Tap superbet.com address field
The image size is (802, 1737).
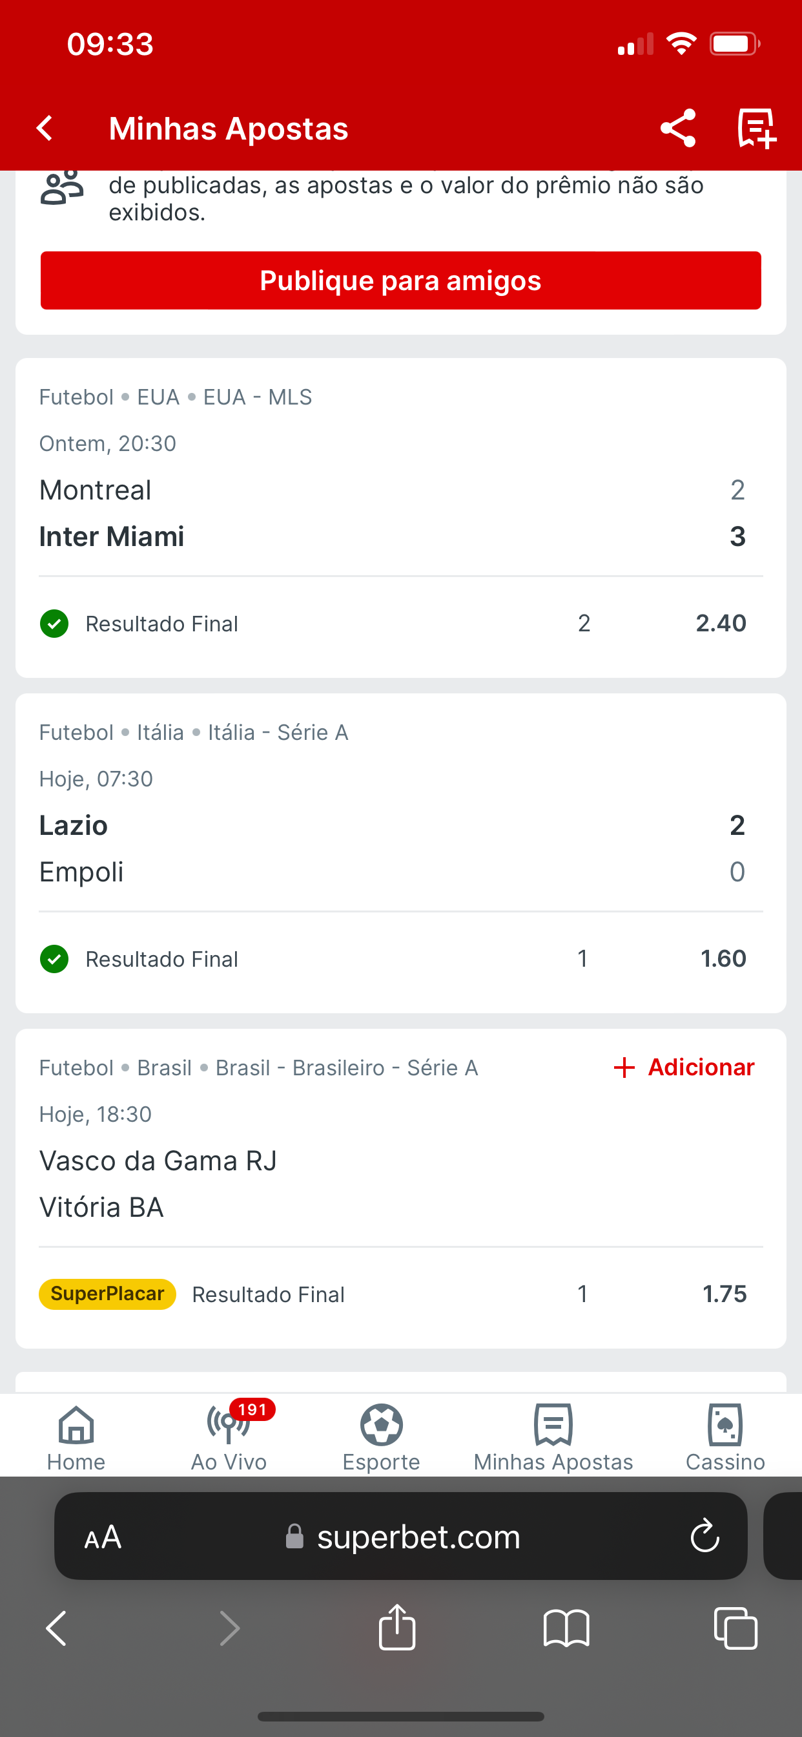401,1536
